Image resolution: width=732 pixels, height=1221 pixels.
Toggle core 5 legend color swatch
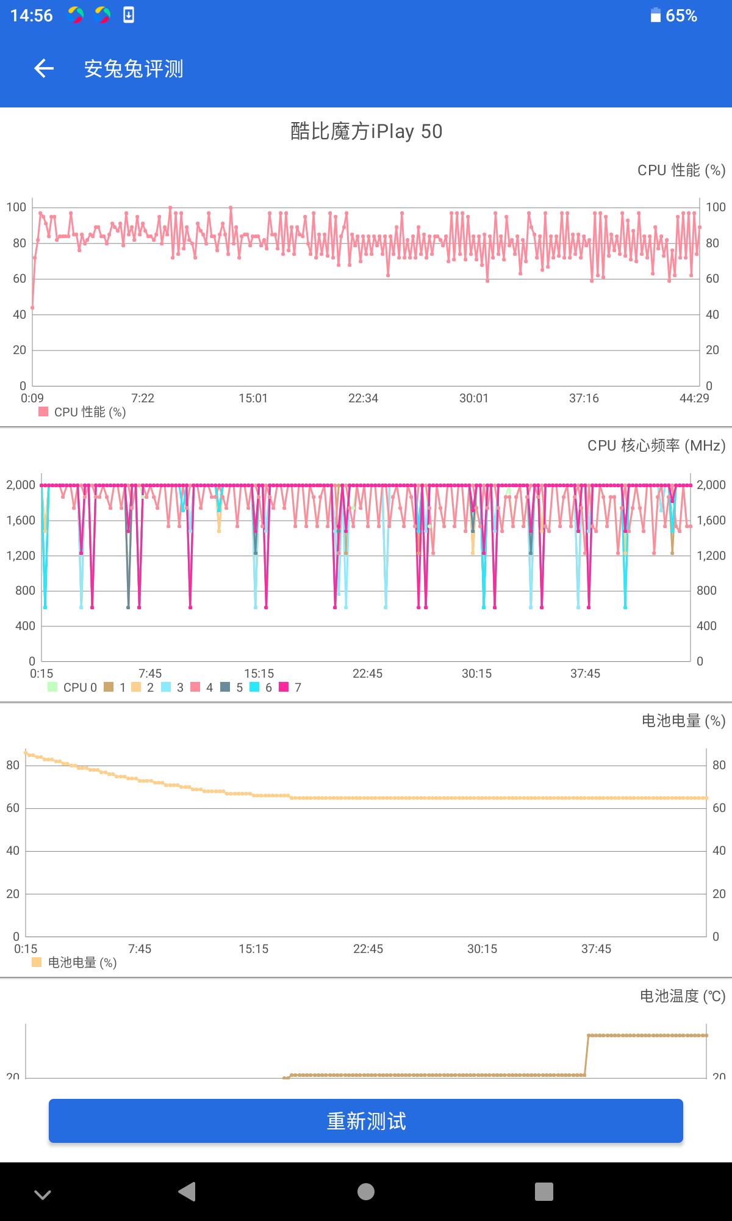pyautogui.click(x=225, y=687)
